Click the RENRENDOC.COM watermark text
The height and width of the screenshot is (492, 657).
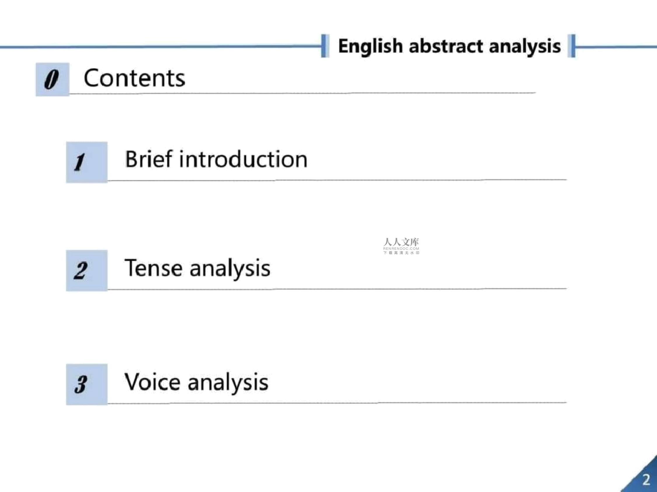[401, 248]
